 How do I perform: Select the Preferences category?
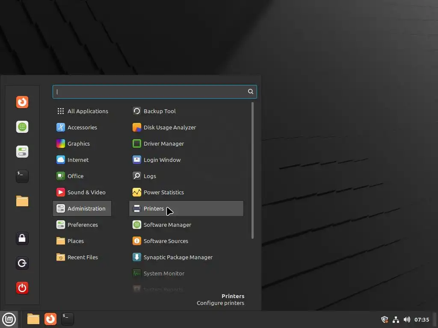(x=82, y=225)
